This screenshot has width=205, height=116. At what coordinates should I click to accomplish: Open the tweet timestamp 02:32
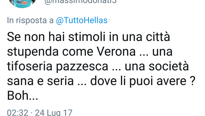tap(18, 113)
